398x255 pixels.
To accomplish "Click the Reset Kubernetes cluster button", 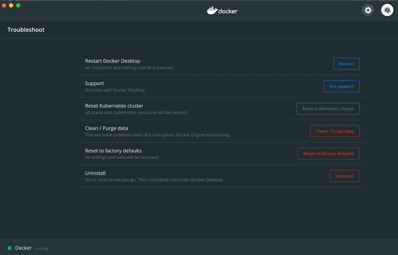I will [328, 108].
